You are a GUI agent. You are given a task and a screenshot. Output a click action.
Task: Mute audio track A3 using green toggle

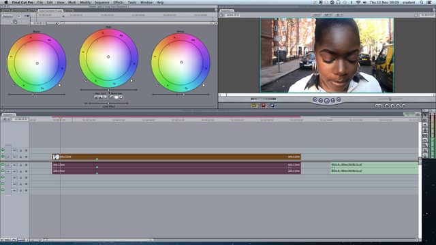click(x=3, y=178)
